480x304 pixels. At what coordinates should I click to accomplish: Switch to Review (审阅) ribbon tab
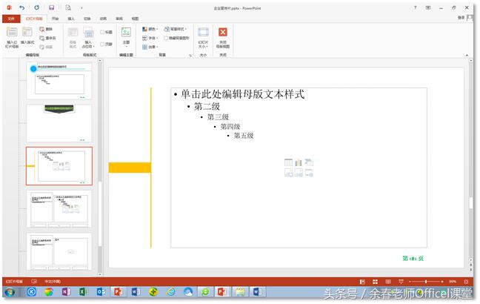click(x=119, y=19)
